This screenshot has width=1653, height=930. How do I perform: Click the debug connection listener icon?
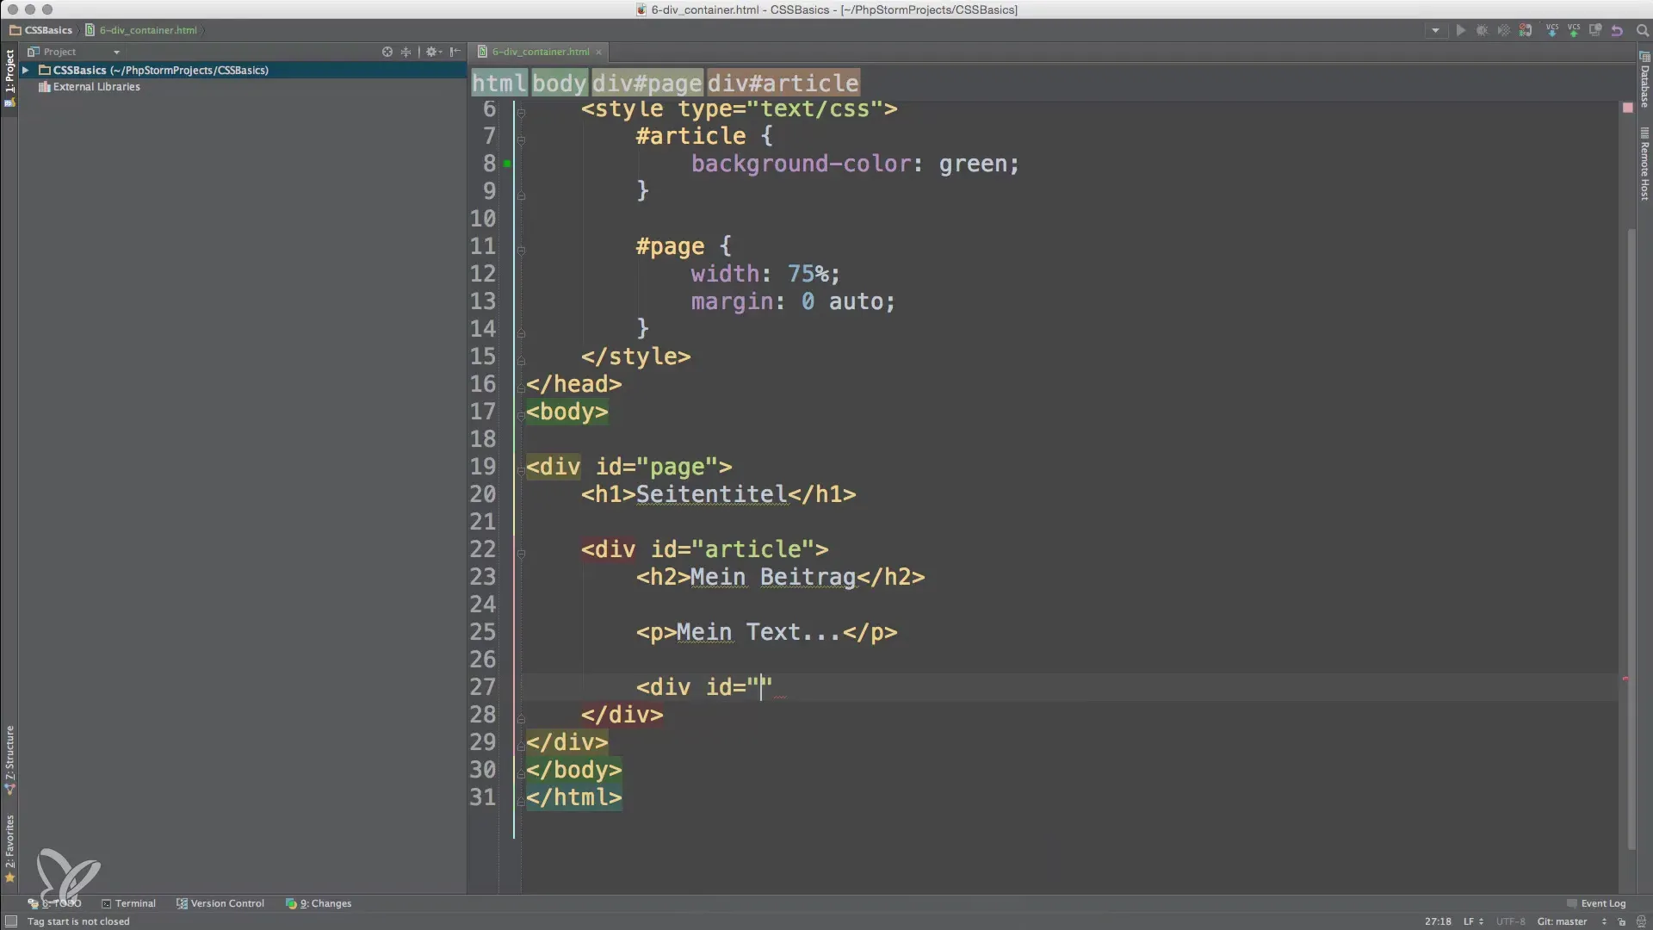tap(1526, 30)
